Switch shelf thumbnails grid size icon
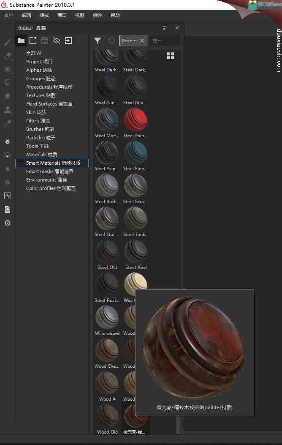The height and width of the screenshot is (445, 282). point(171,56)
